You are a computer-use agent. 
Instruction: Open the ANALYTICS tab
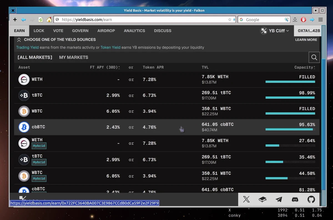pyautogui.click(x=134, y=31)
